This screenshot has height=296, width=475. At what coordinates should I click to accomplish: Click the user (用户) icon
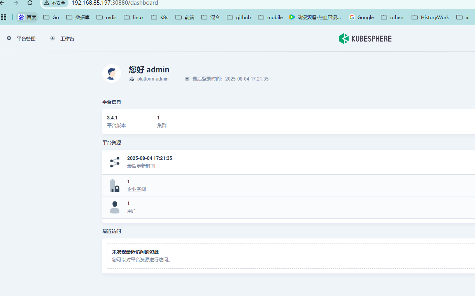point(115,207)
